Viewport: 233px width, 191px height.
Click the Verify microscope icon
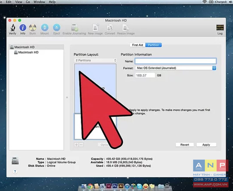pos(13,28)
